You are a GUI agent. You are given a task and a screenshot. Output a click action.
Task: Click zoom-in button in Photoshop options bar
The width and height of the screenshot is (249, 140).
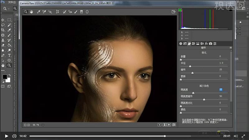pos(15,9)
